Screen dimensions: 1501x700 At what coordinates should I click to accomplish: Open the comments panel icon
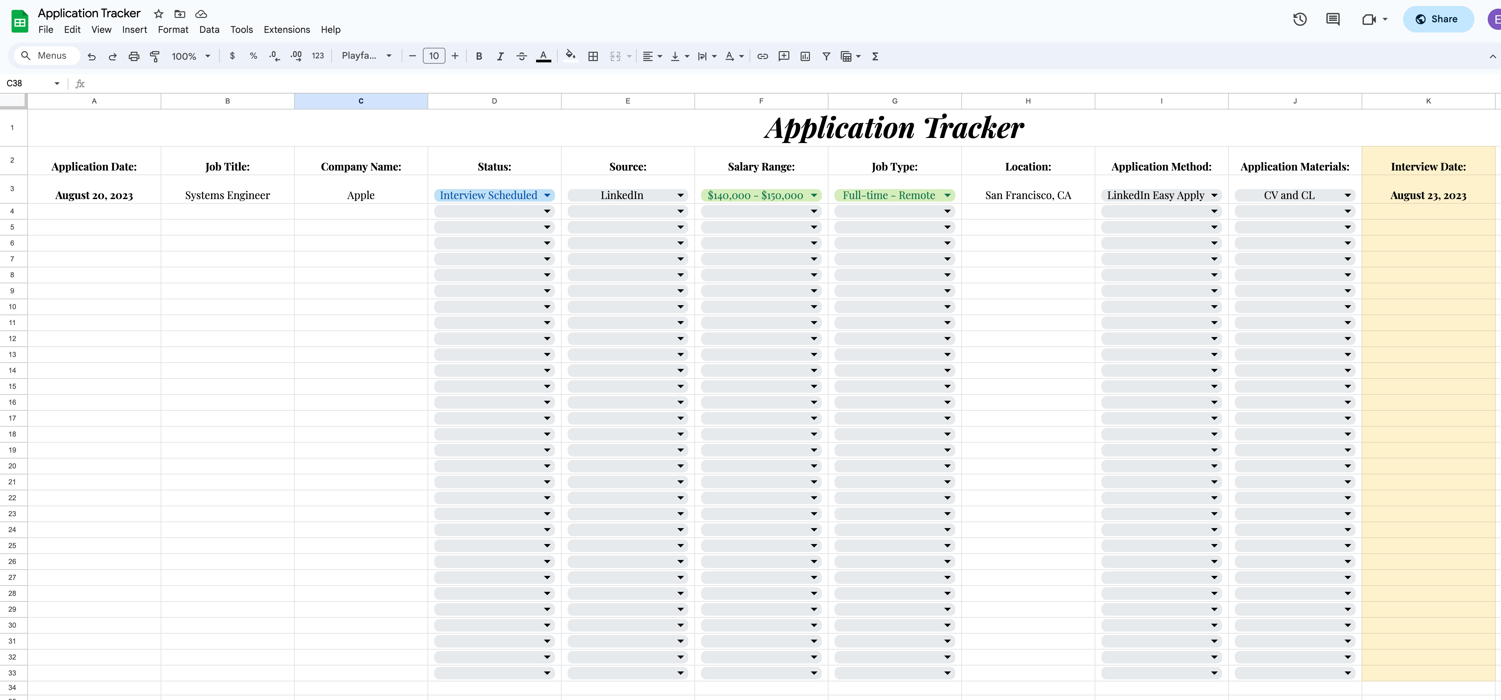(1333, 19)
